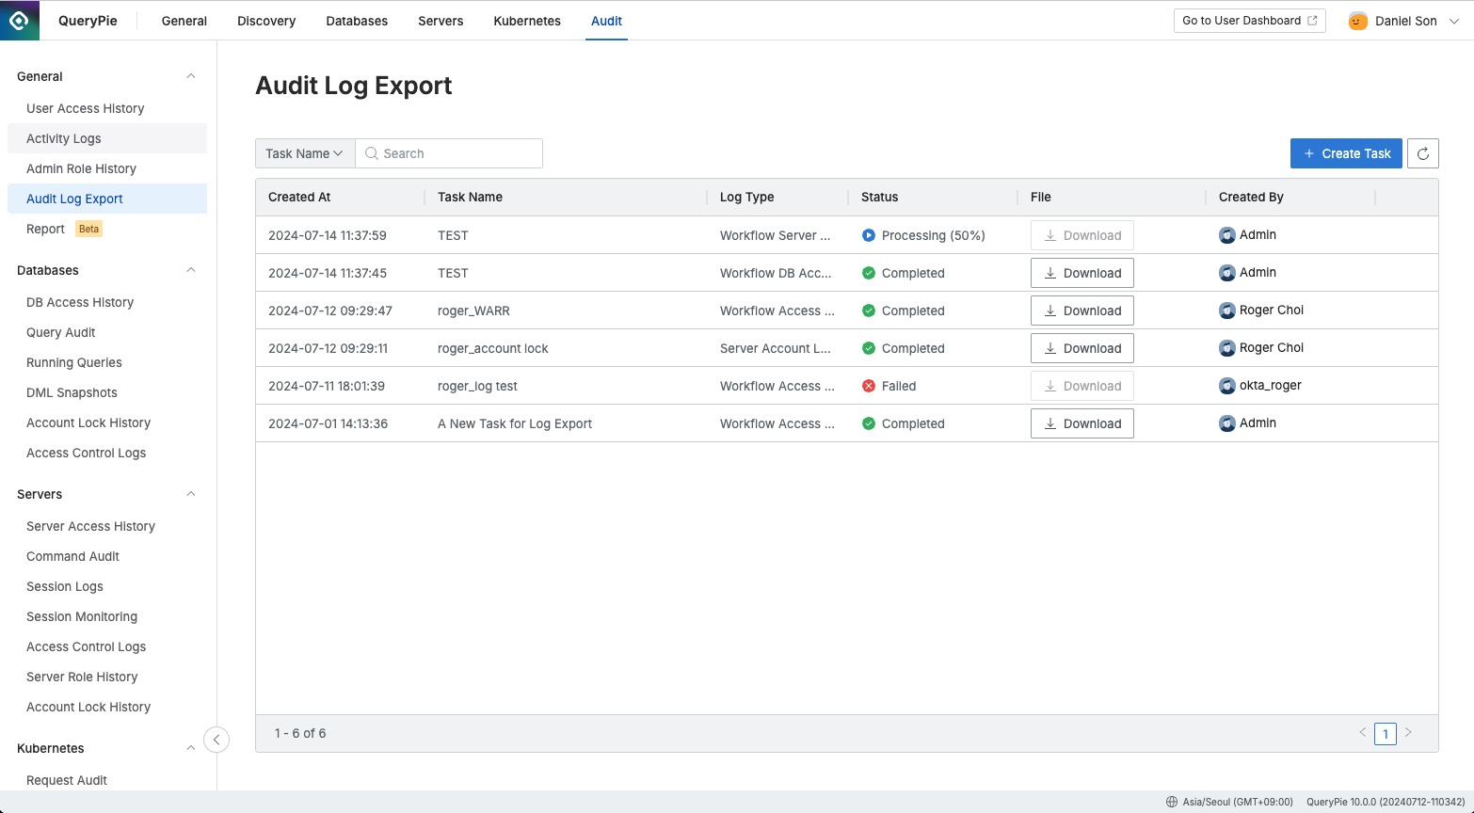Click the Processing 50% progress indicator
The image size is (1474, 813).
click(868, 235)
